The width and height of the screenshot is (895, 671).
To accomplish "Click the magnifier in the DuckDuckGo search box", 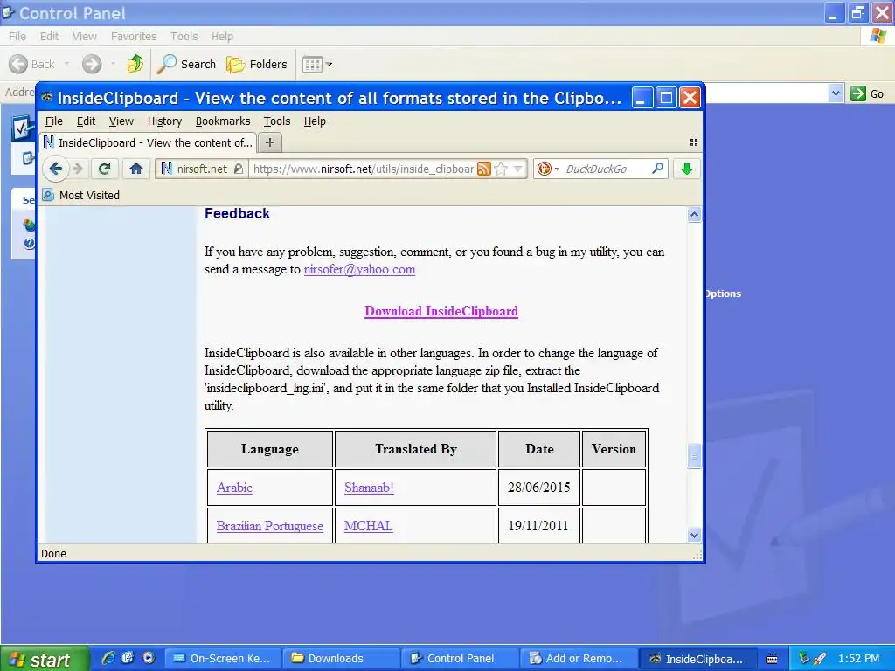I will click(x=657, y=169).
